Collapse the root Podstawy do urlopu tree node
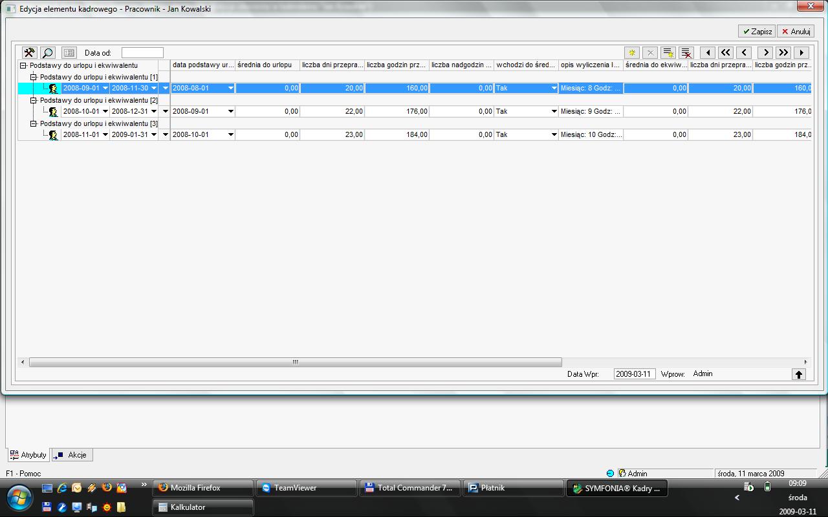The image size is (828, 517). tap(23, 65)
